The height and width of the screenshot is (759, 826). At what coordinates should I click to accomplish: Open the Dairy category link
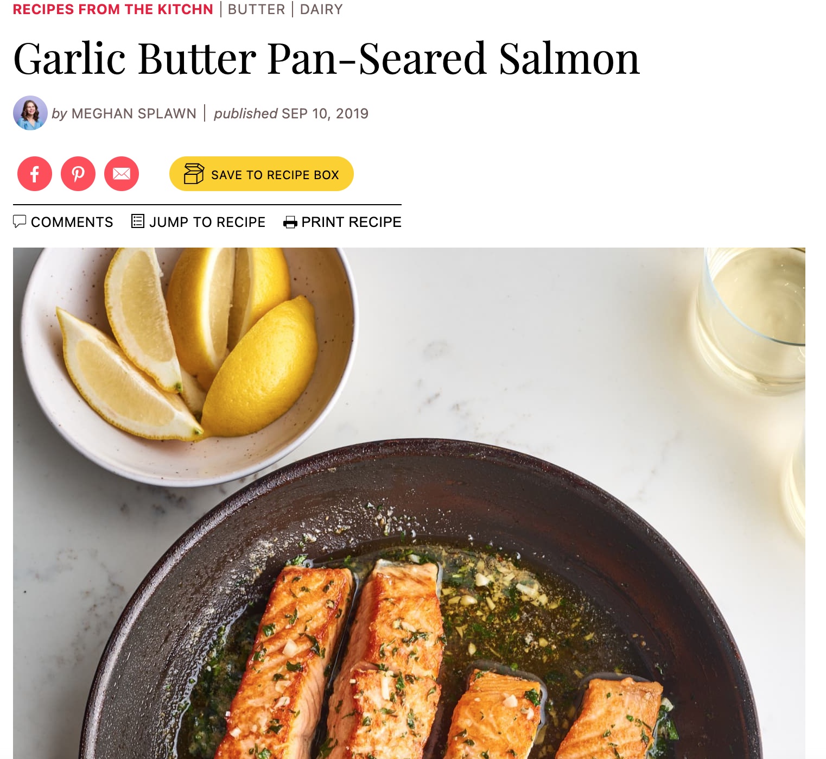(x=321, y=9)
